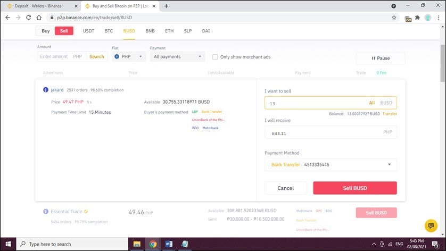Open Chrome from the taskbar
Screen dimensions: 446x251
pos(153,244)
